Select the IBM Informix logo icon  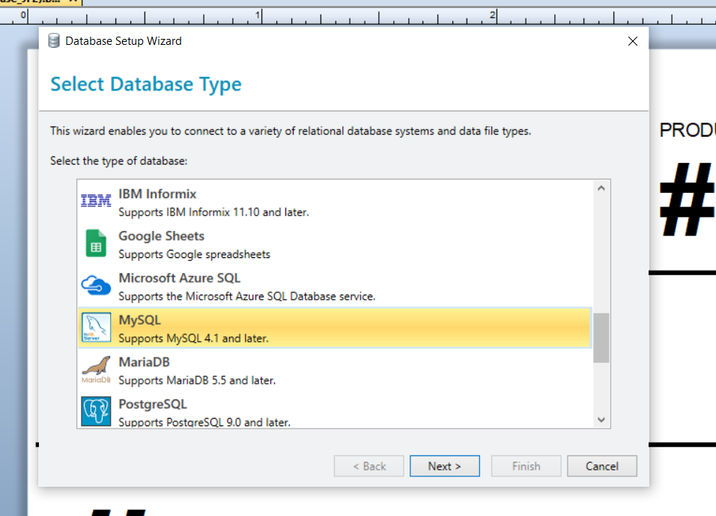[x=96, y=201]
